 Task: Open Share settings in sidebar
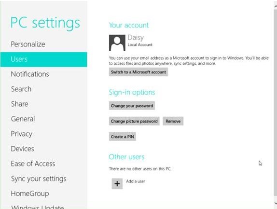click(20, 104)
